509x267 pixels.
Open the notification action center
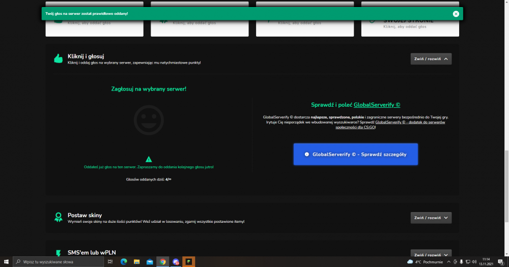tap(501, 262)
